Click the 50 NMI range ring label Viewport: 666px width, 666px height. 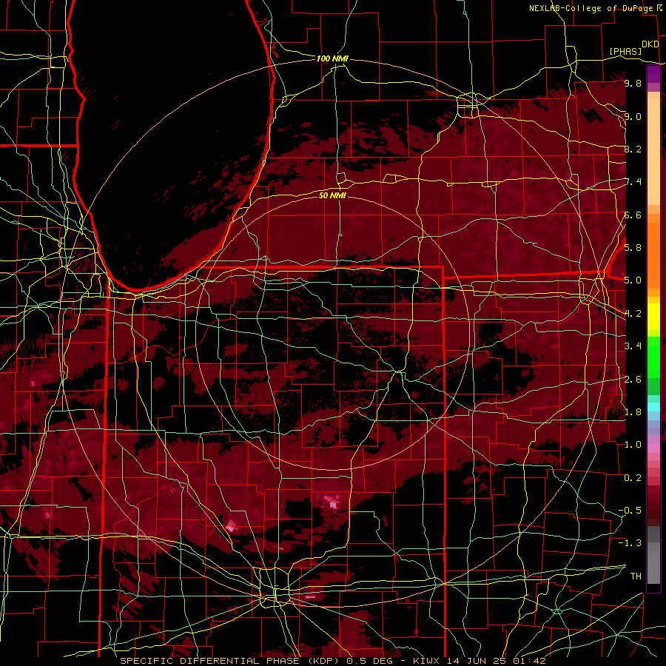332,195
